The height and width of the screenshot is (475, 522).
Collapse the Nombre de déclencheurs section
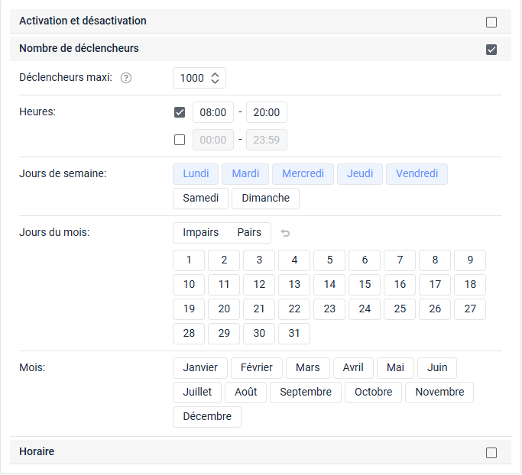(229, 49)
